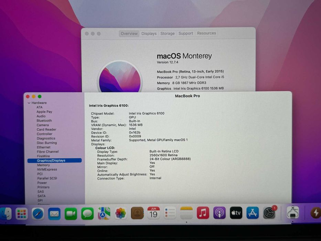Select Bluetooth in the sidebar

tap(44, 121)
